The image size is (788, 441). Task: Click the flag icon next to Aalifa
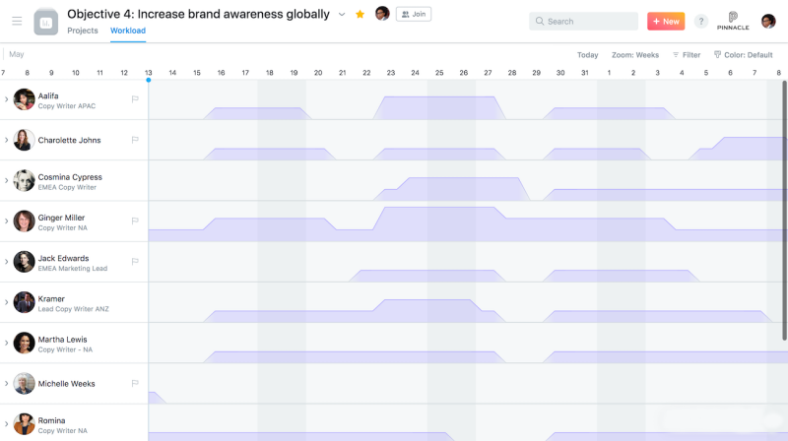pos(135,99)
